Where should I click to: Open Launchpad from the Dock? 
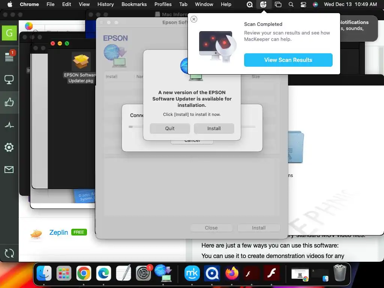click(64, 273)
